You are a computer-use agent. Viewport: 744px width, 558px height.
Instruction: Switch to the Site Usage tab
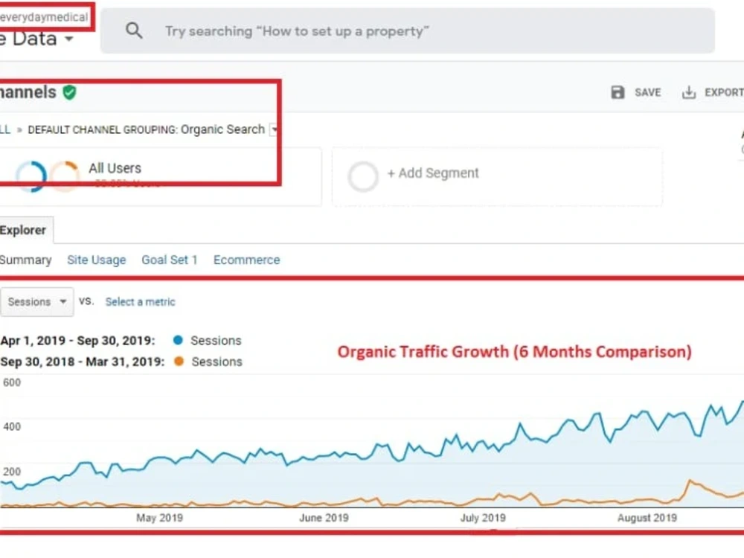pyautogui.click(x=96, y=260)
